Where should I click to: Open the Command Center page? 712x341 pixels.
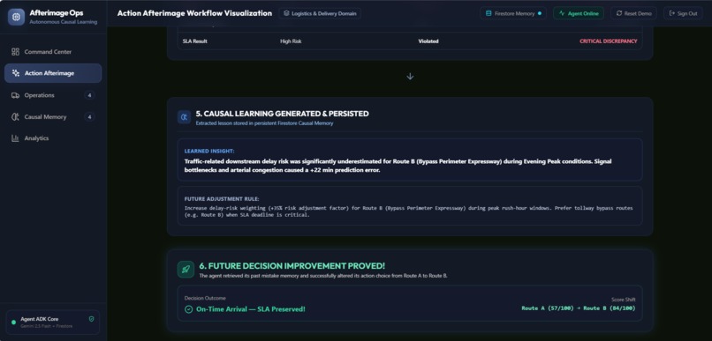coord(53,52)
